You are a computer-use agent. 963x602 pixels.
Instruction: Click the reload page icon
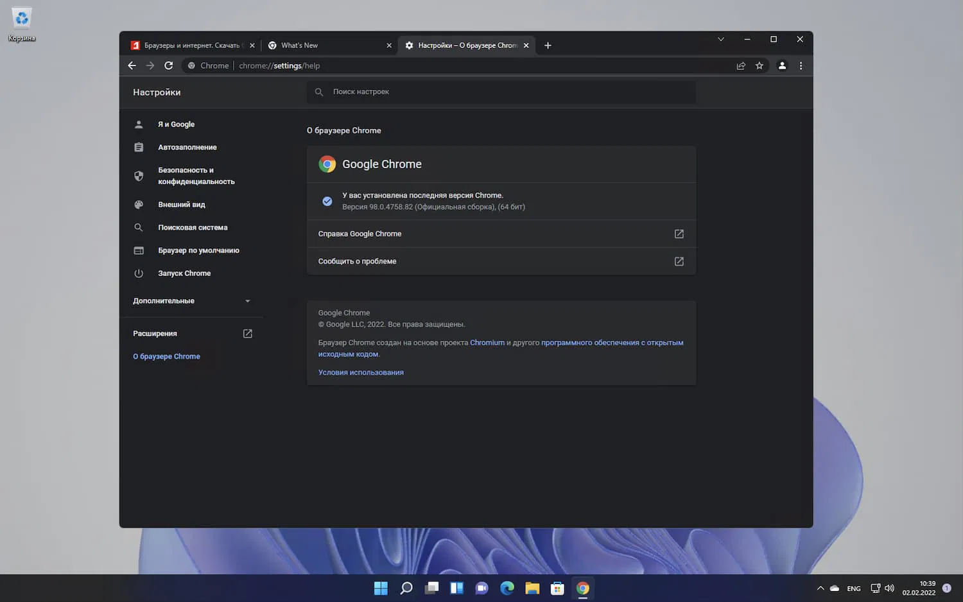[168, 65]
